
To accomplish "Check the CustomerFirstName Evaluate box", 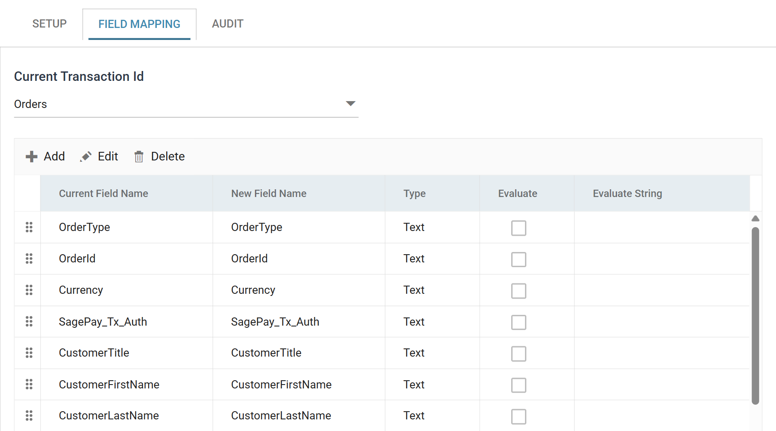I will point(518,385).
